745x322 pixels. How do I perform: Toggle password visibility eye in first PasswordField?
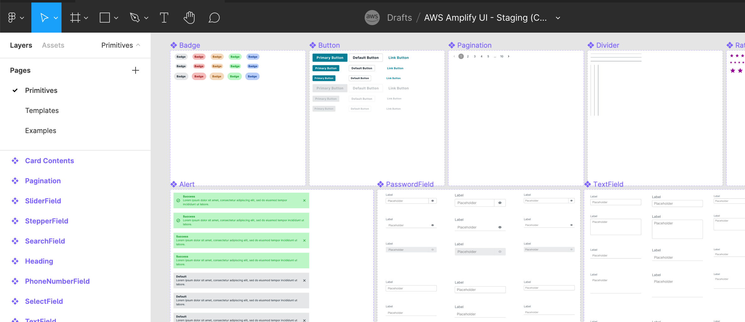(x=432, y=201)
